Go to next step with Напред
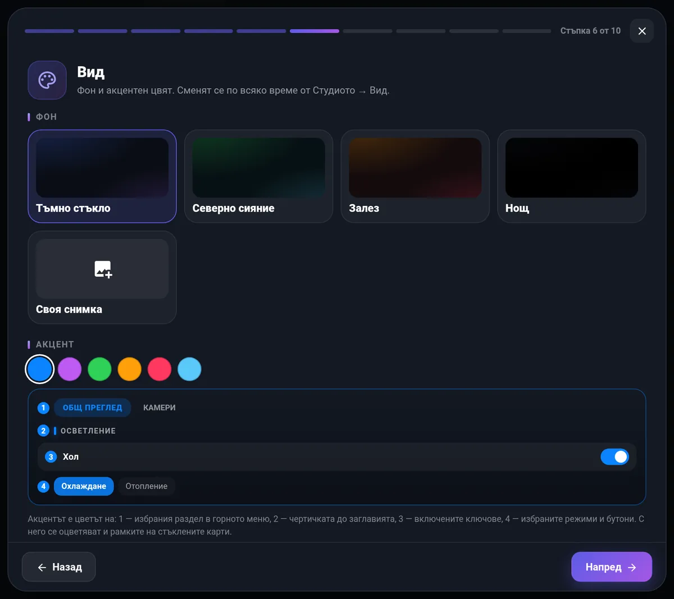674x599 pixels. click(x=612, y=567)
